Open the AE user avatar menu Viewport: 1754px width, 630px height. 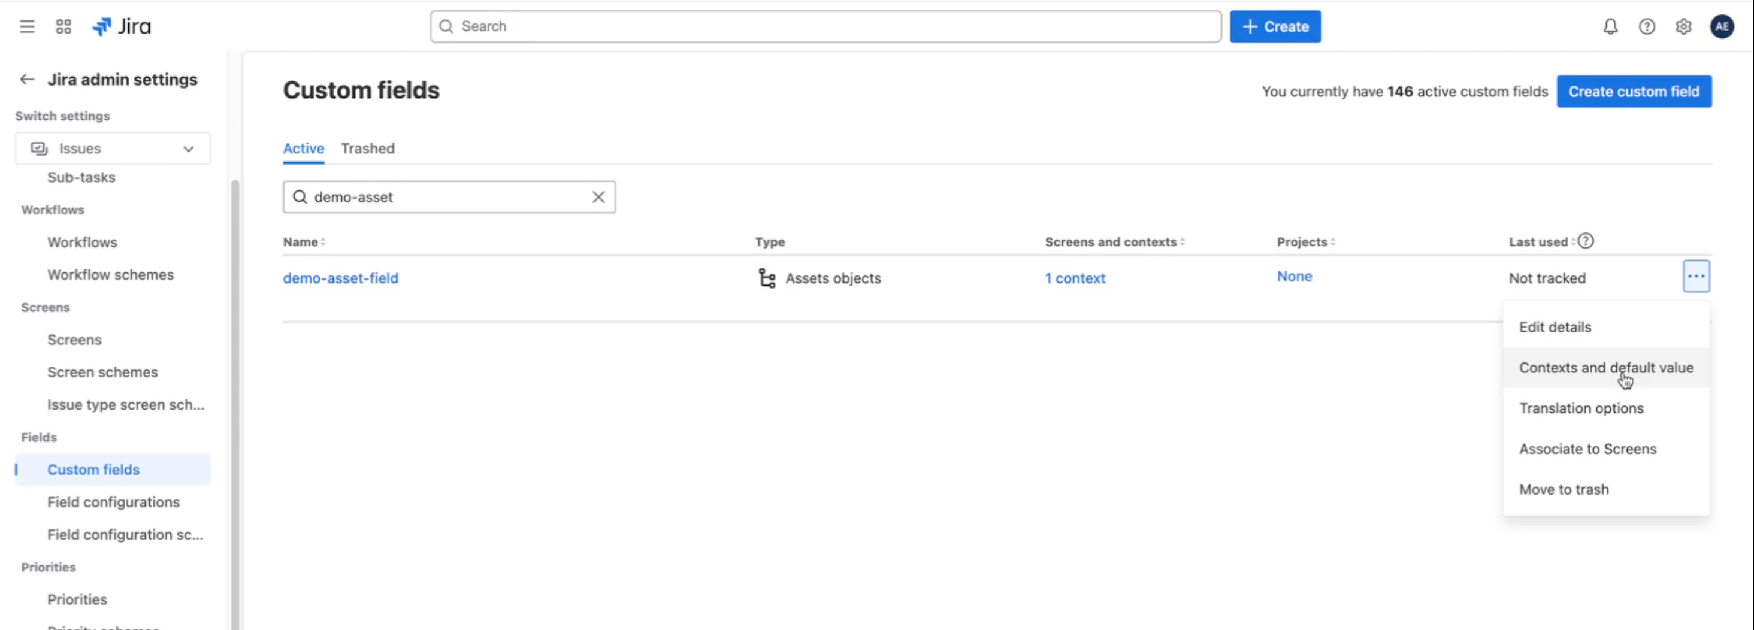pyautogui.click(x=1722, y=26)
